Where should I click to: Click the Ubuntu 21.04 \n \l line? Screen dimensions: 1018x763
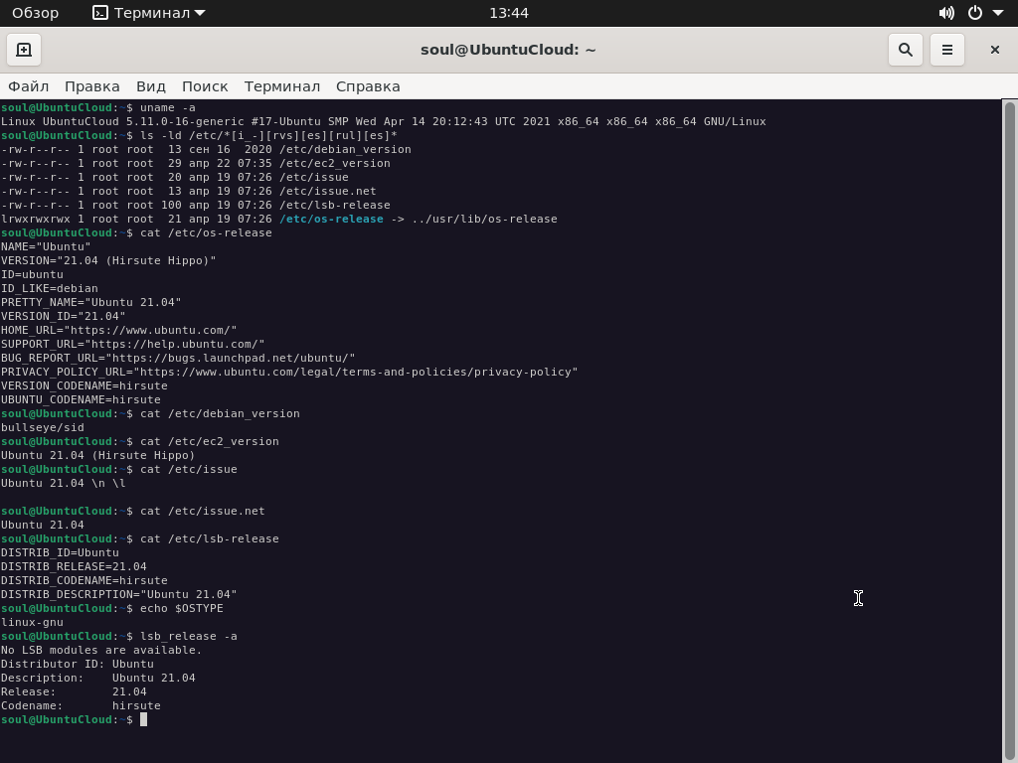(x=63, y=484)
